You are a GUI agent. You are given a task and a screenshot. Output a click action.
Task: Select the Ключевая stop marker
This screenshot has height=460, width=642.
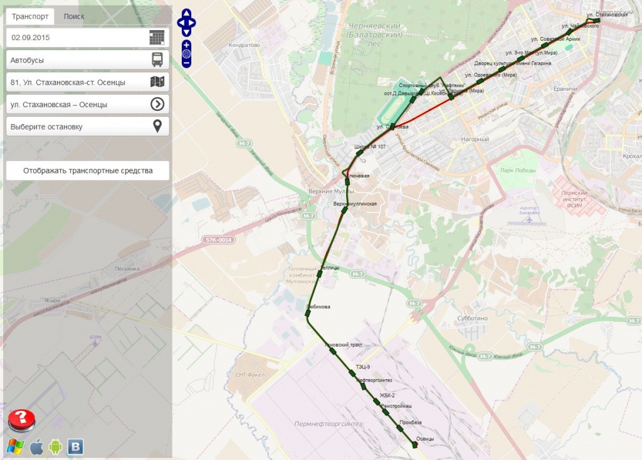(347, 182)
